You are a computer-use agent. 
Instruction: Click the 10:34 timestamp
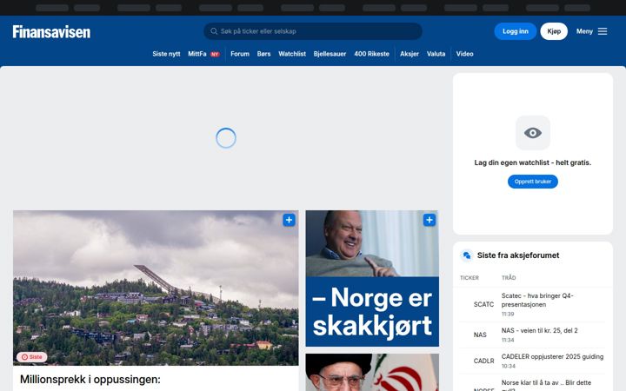click(509, 367)
